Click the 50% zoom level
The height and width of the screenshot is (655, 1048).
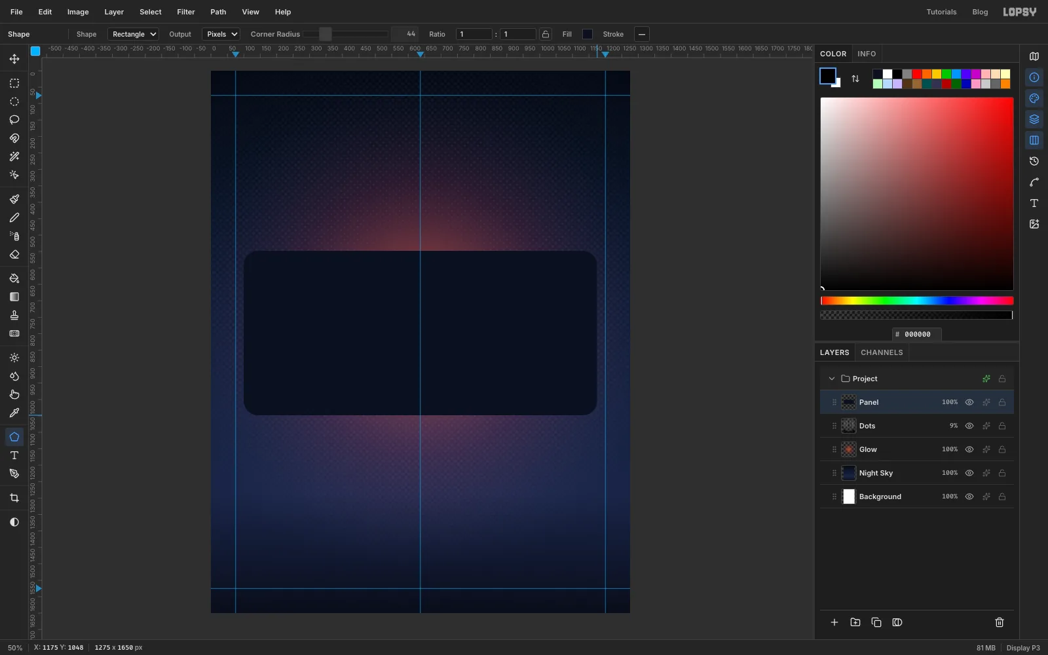click(x=15, y=648)
